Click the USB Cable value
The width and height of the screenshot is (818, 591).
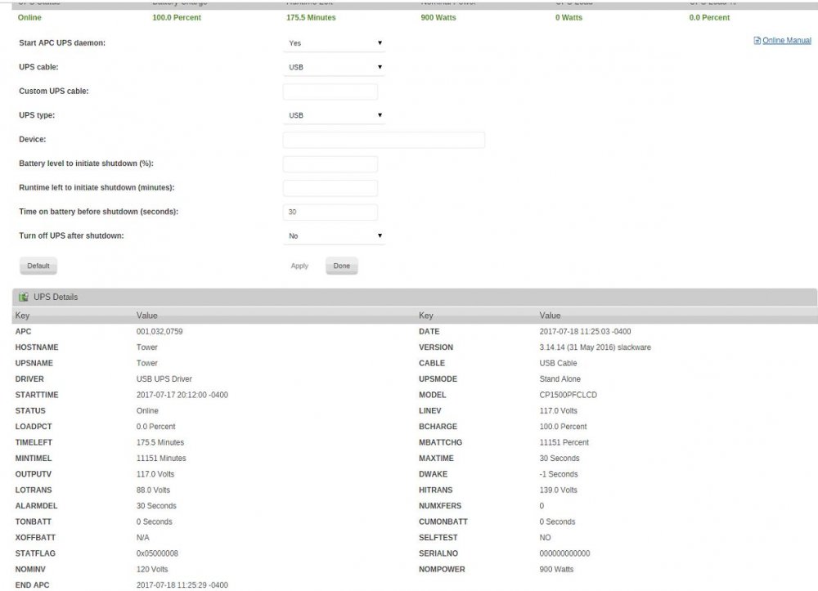(558, 363)
